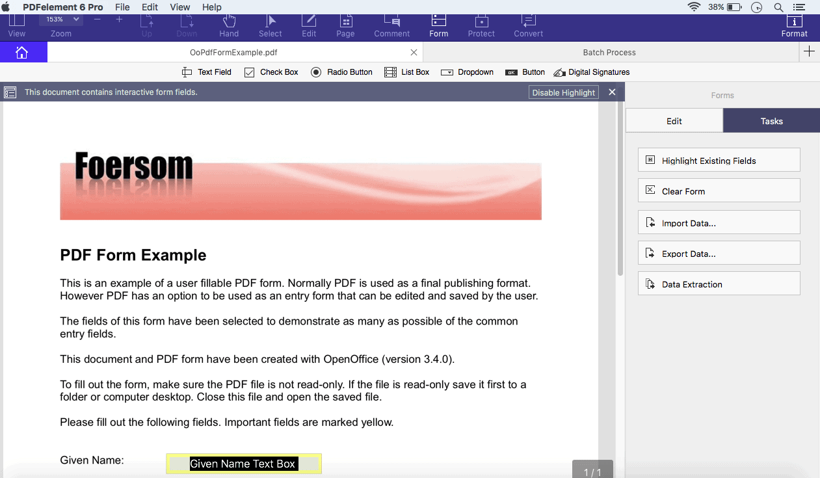Click Disable Highlight toggle button
This screenshot has height=478, width=820.
tap(564, 92)
